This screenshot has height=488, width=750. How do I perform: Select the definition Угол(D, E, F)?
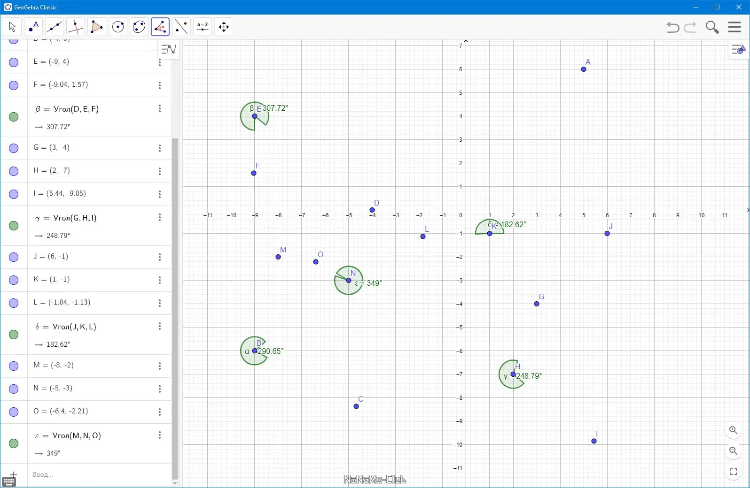(x=76, y=109)
